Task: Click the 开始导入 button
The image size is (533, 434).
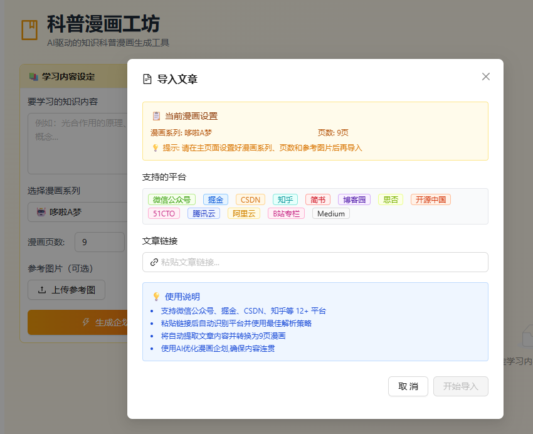Action: pos(461,386)
